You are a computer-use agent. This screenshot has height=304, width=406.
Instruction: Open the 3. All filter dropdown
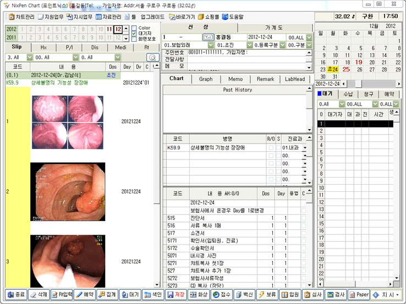click(x=28, y=57)
